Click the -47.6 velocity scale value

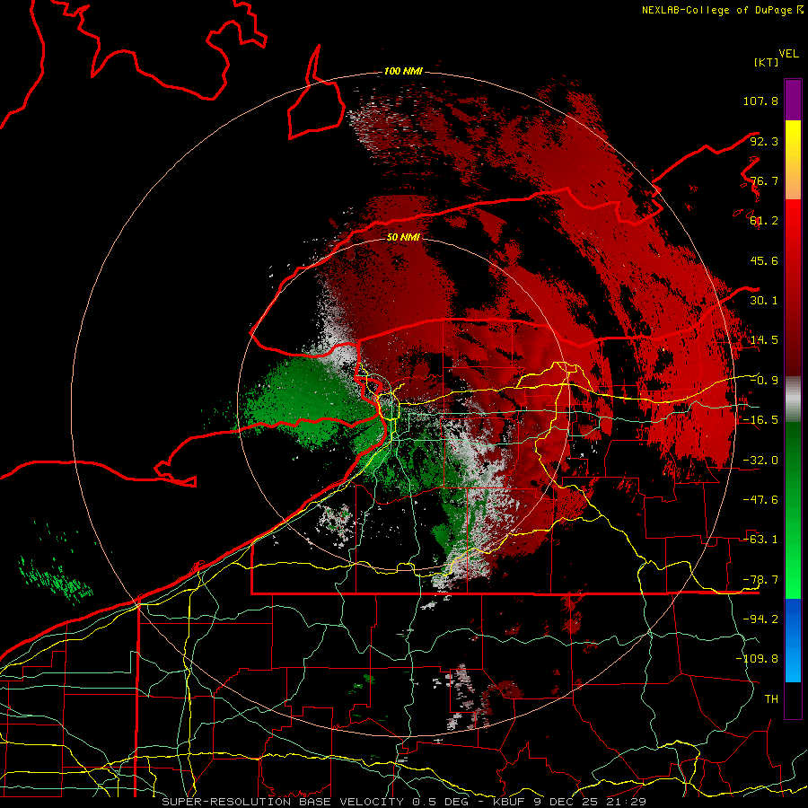[x=760, y=500]
